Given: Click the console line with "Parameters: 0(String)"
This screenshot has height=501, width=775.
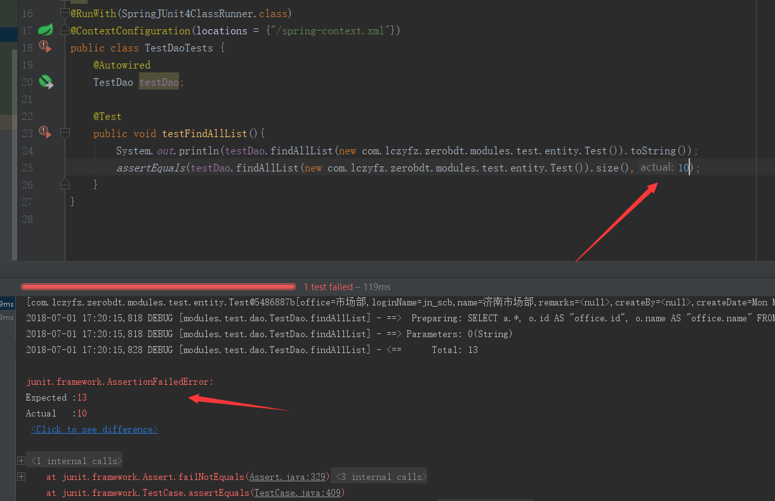Looking at the screenshot, I should [x=269, y=334].
